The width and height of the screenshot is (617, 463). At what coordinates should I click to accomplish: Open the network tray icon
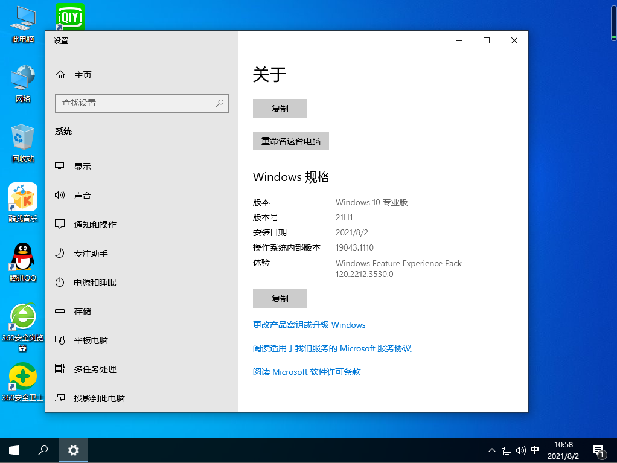507,450
